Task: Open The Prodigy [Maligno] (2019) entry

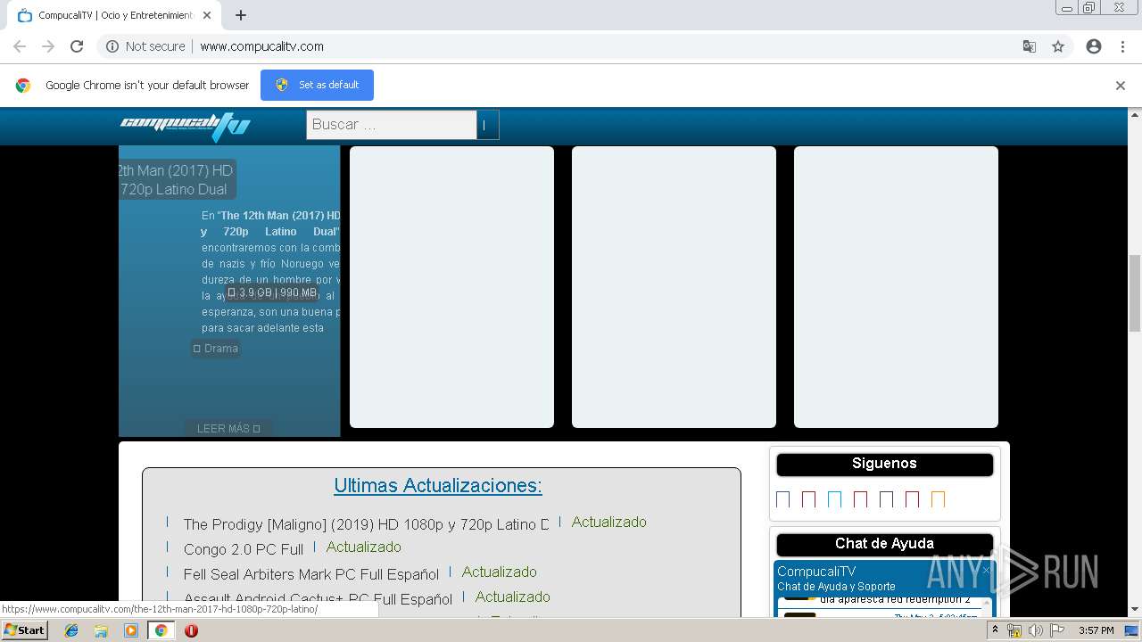Action: (x=366, y=524)
